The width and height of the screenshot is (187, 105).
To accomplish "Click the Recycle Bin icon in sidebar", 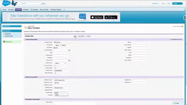I will pyautogui.click(x=4, y=42).
